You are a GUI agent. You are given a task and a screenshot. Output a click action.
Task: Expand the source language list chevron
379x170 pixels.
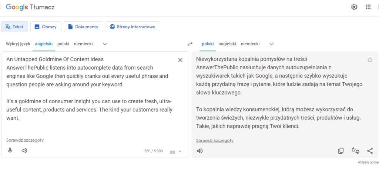pos(105,44)
